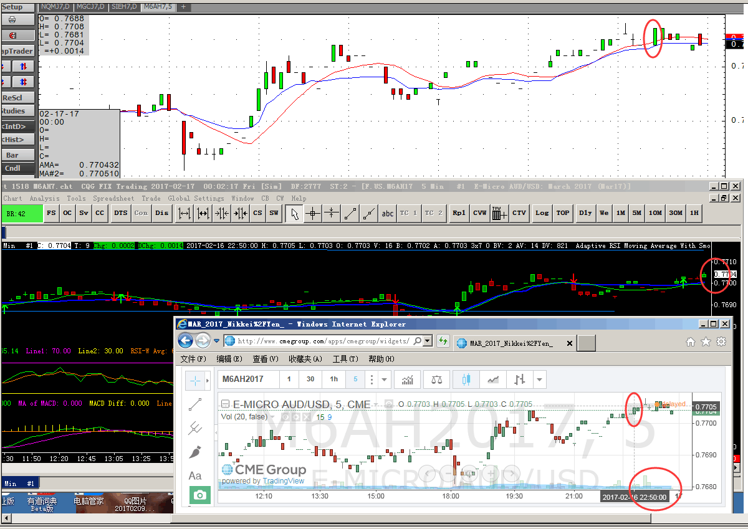The image size is (748, 529).
Task: Click the TSW grid toolbar icon
Action: [499, 213]
